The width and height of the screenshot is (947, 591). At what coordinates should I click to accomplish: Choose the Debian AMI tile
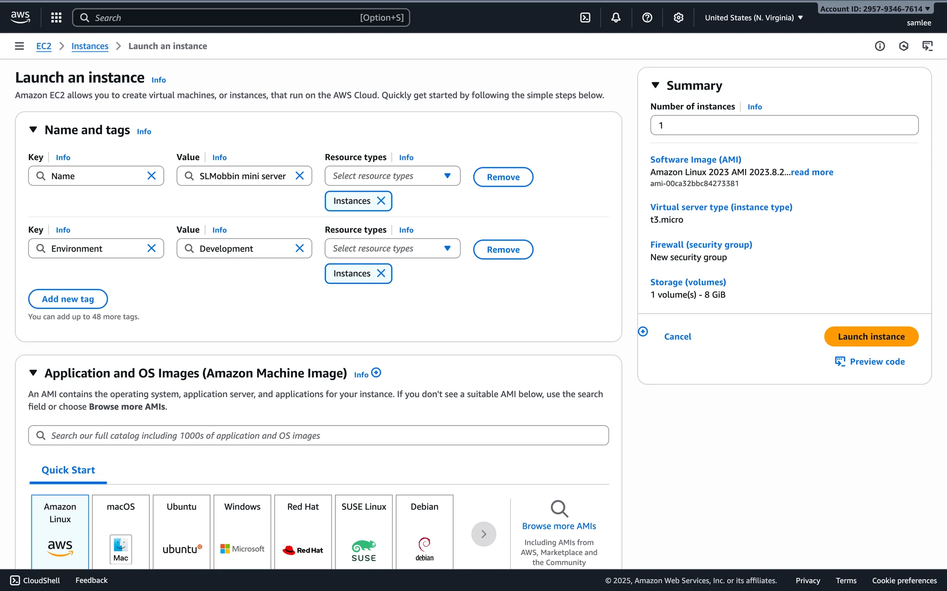(424, 531)
